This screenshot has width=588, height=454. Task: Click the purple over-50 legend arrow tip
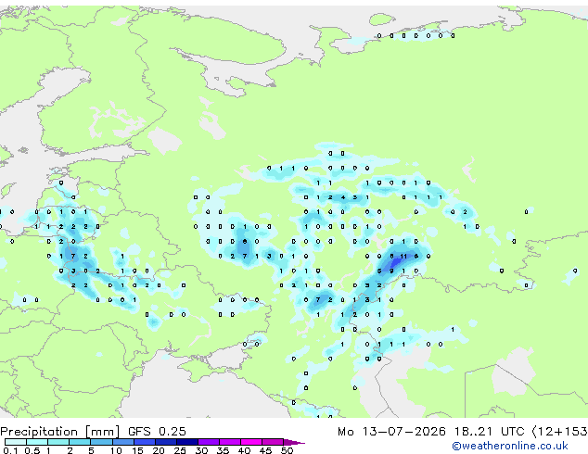pyautogui.click(x=294, y=442)
